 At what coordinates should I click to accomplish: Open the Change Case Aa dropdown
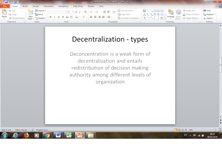(77, 17)
